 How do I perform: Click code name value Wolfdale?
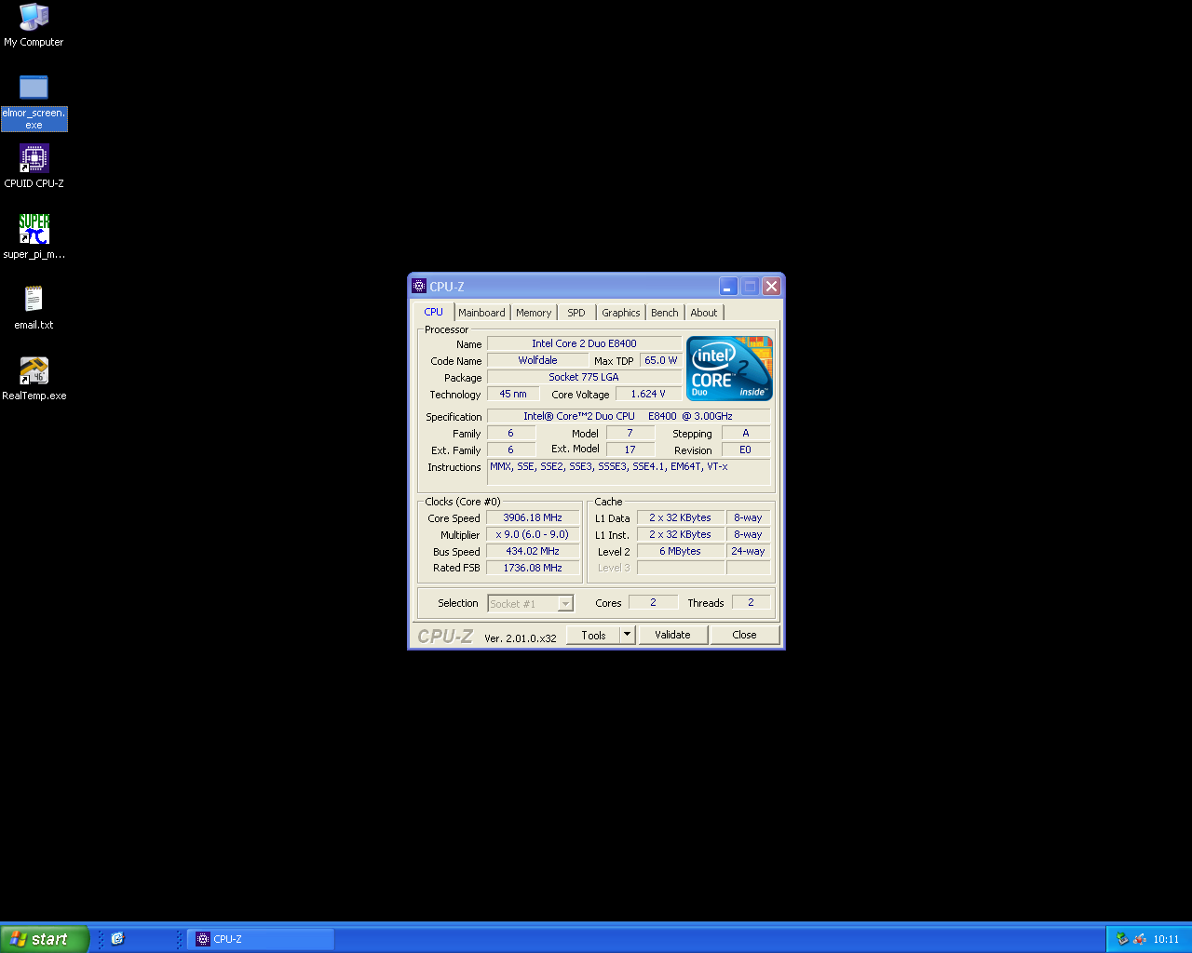pyautogui.click(x=537, y=360)
